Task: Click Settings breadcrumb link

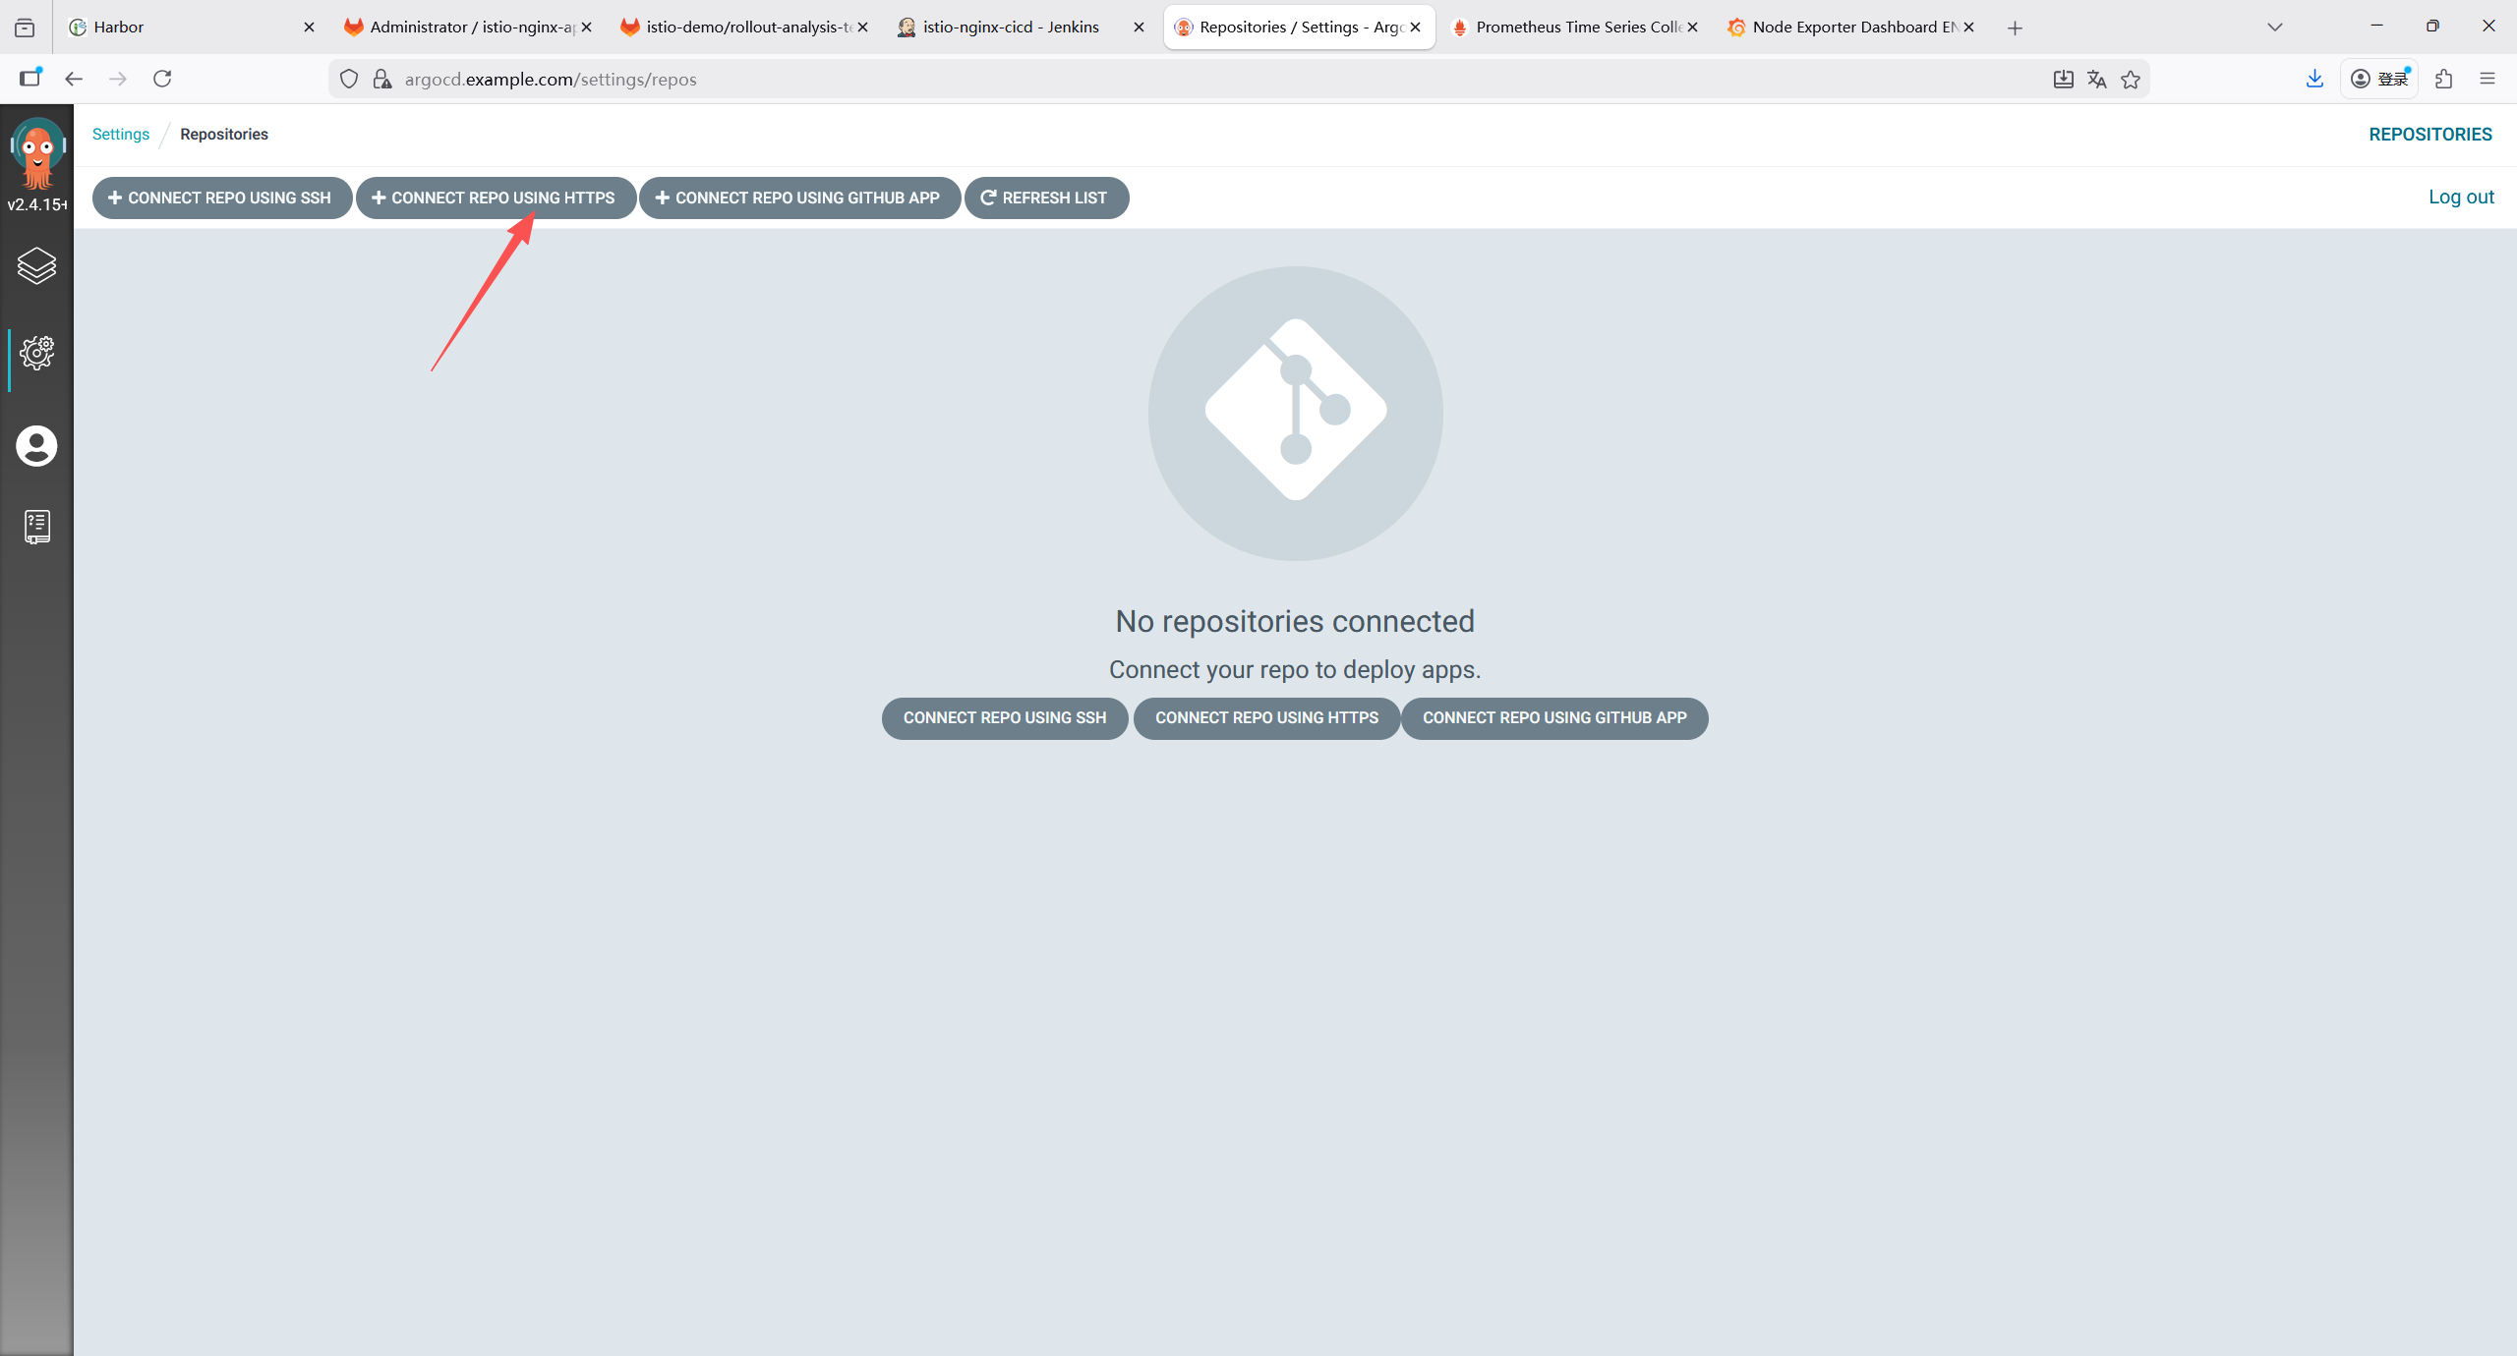Action: (121, 135)
